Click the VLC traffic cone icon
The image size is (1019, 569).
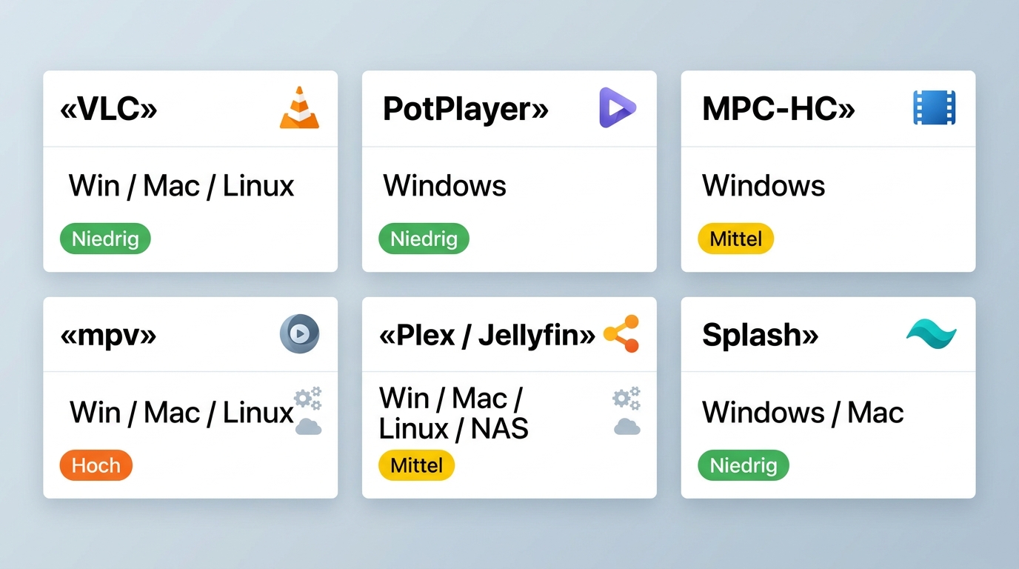pyautogui.click(x=299, y=108)
